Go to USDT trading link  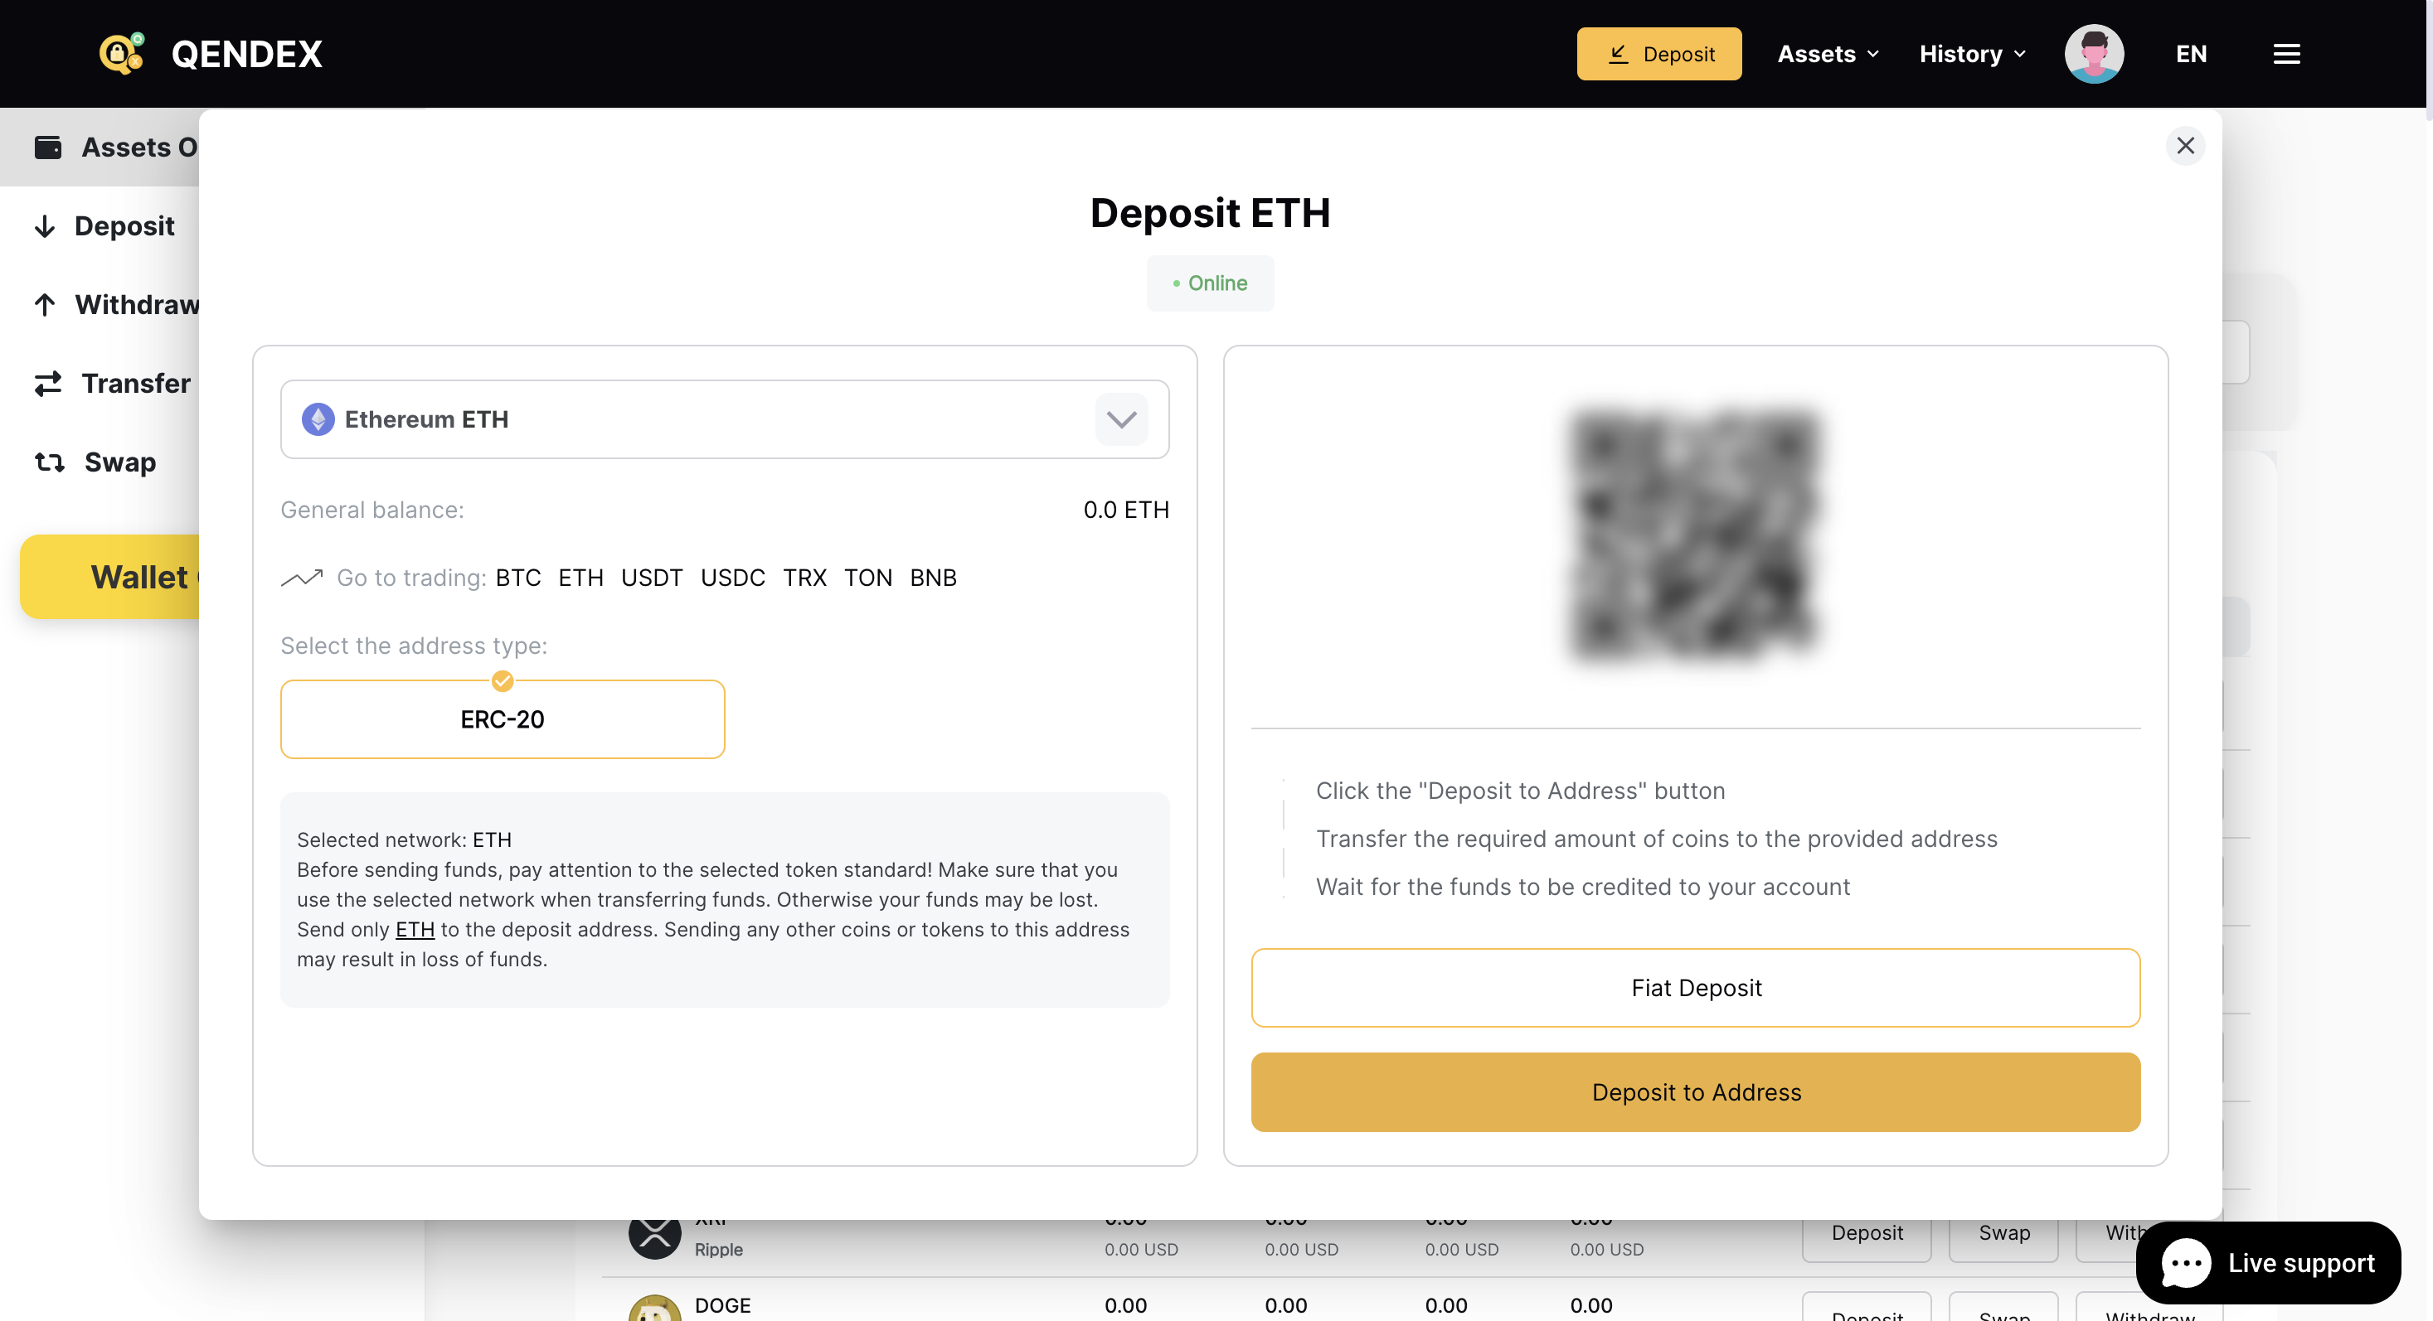click(652, 578)
